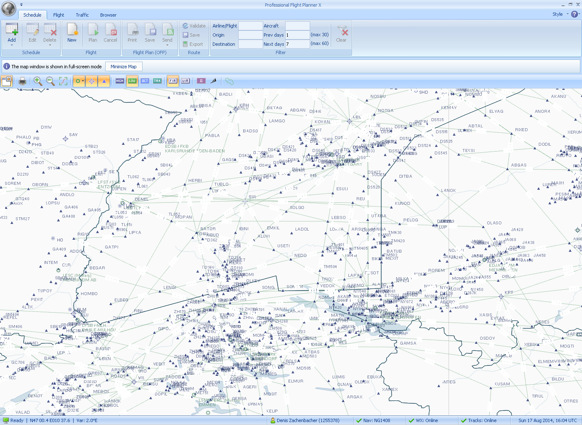Open the globe application menu
582x425 pixels.
[8, 8]
